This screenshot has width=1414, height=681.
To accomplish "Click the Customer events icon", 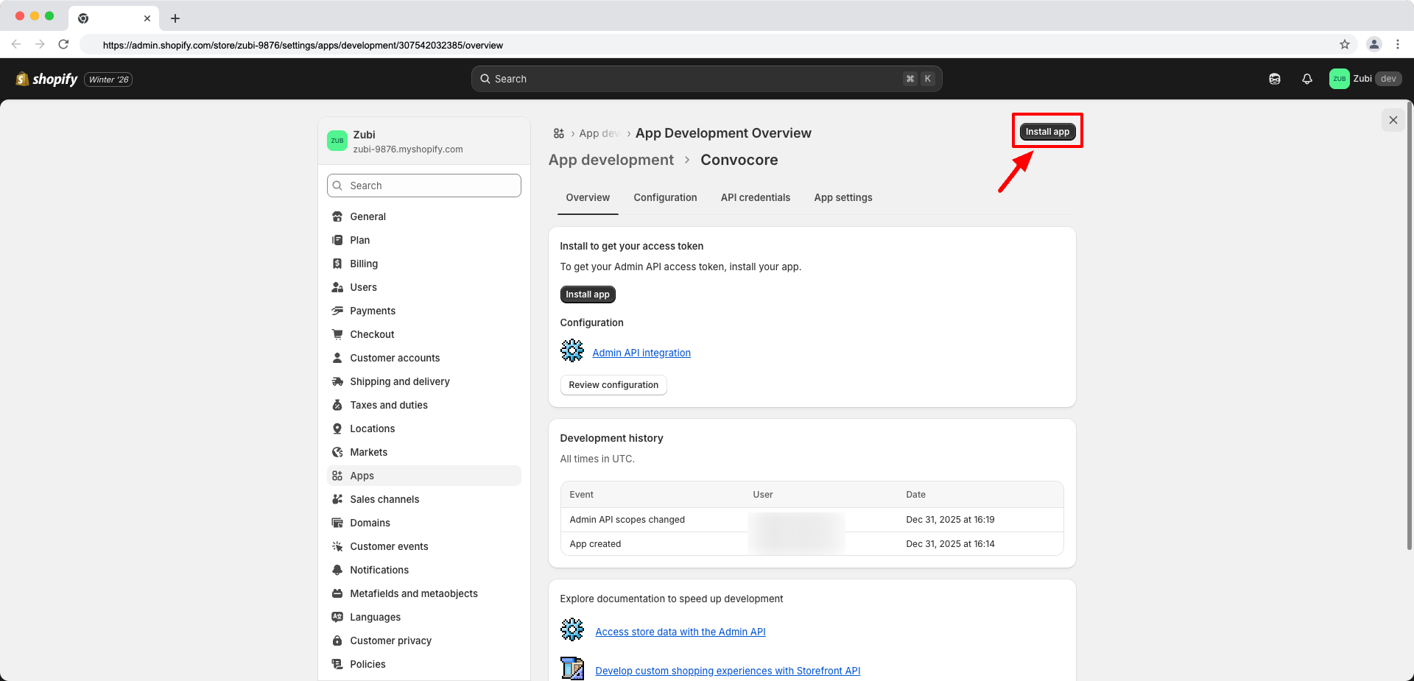I will pyautogui.click(x=337, y=546).
